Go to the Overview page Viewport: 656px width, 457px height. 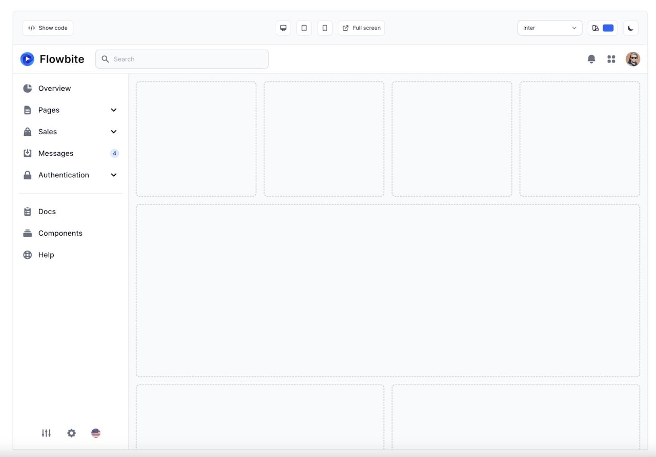[54, 88]
